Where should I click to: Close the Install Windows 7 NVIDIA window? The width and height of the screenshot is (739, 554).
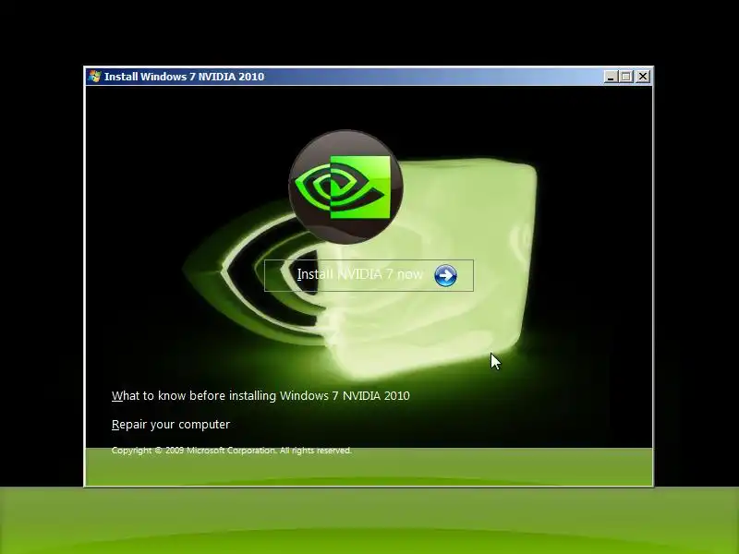[x=643, y=77]
